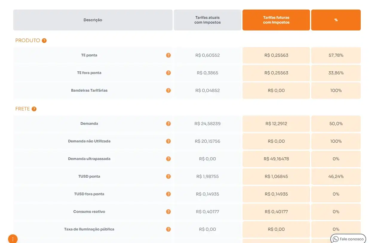The height and width of the screenshot is (243, 373).
Task: Open the Fale conosco WhatsApp chat
Action: point(348,239)
